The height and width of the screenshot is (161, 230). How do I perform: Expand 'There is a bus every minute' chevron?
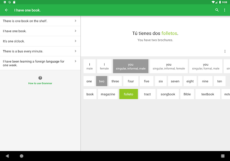[x=75, y=51]
